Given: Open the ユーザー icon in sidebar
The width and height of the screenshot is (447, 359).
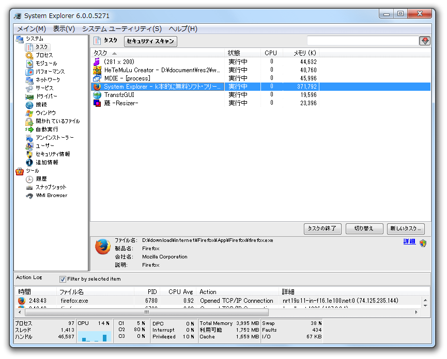Looking at the screenshot, I should coord(29,146).
